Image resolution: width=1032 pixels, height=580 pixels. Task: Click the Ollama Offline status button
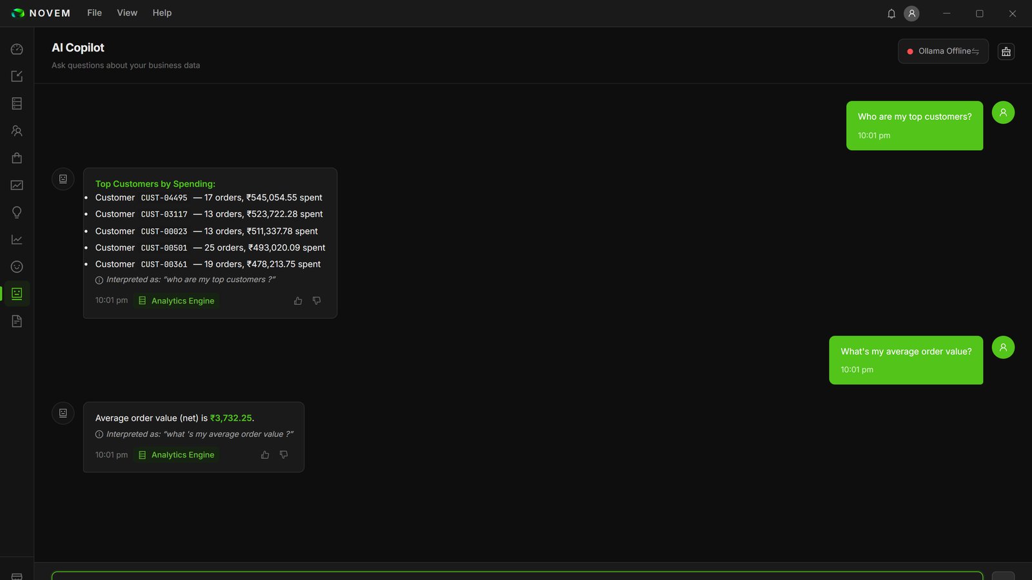pyautogui.click(x=943, y=52)
